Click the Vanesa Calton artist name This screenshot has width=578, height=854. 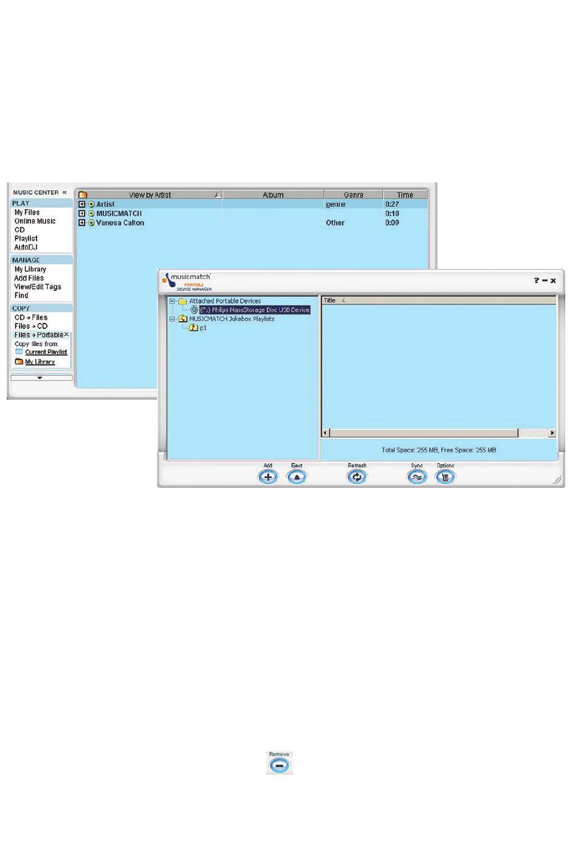coord(120,223)
